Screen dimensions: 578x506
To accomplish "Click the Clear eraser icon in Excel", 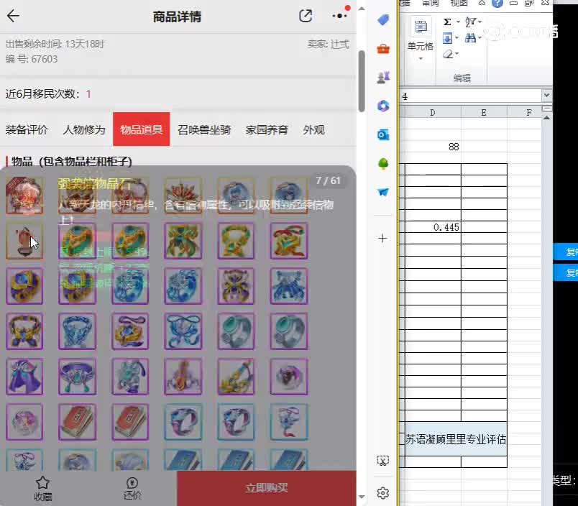I will (447, 54).
